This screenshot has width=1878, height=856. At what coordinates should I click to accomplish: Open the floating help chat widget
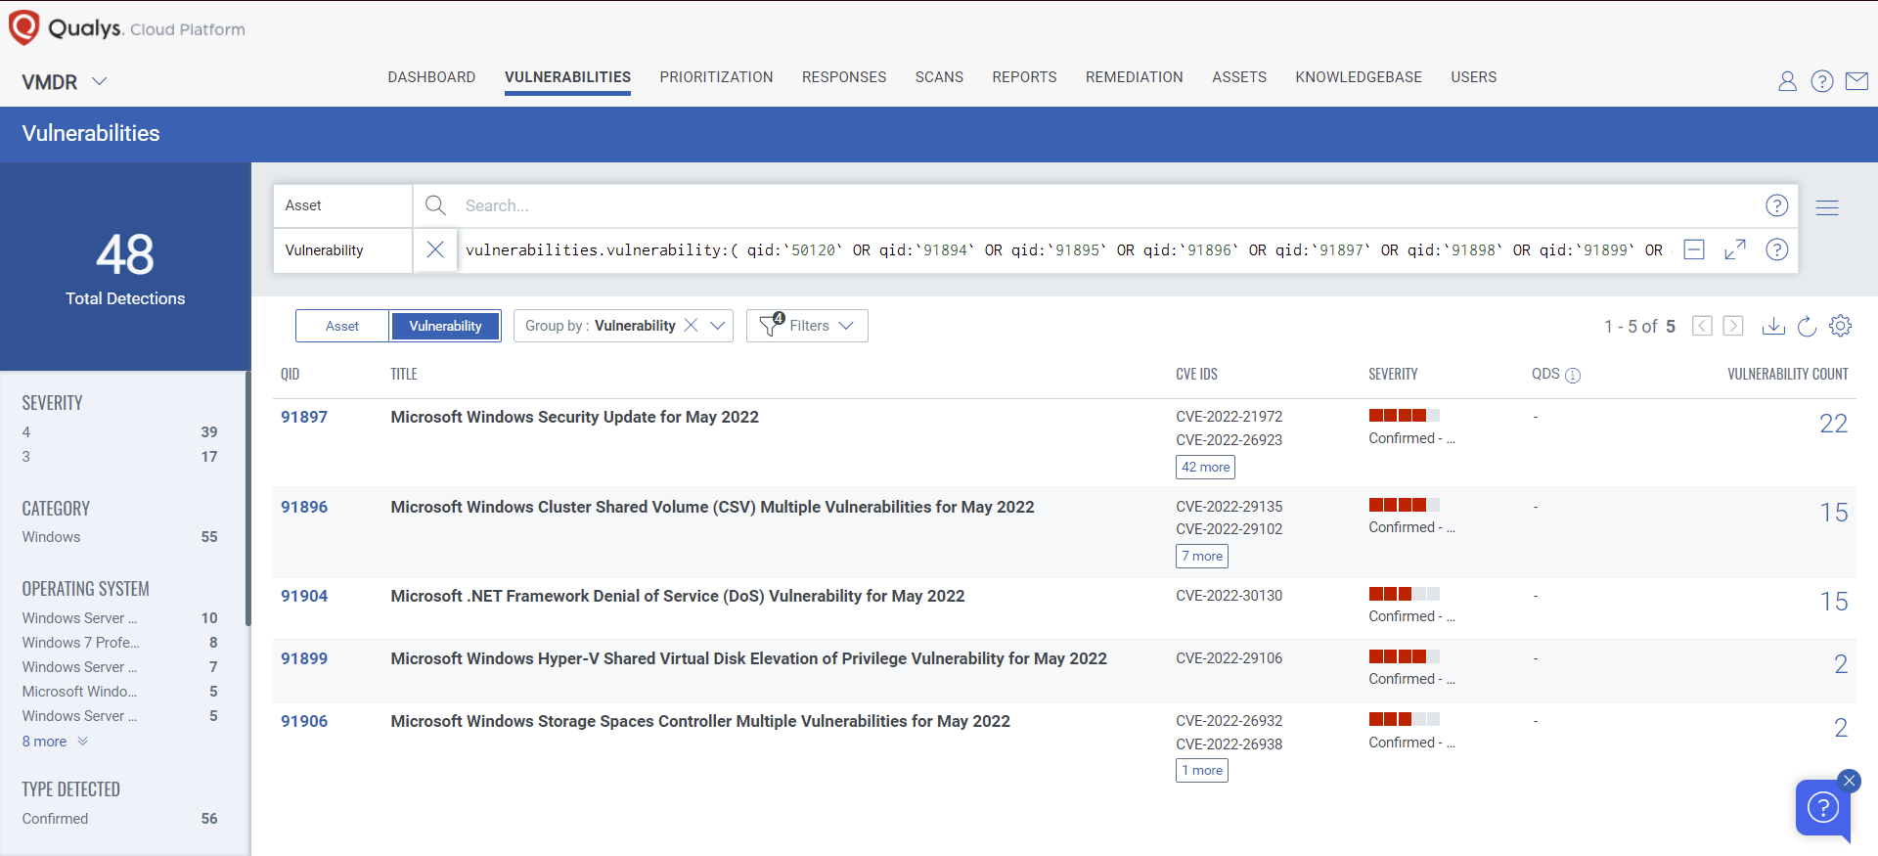coord(1822,808)
